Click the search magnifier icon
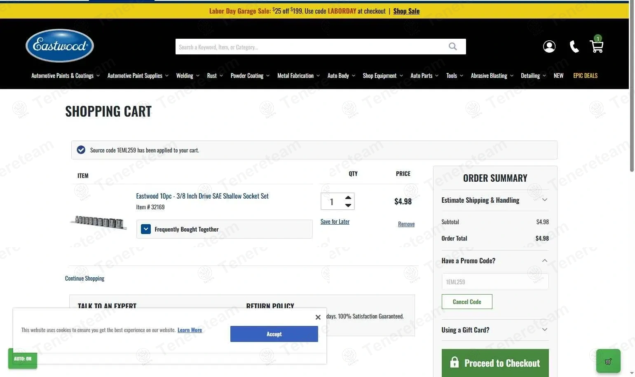 pyautogui.click(x=452, y=47)
